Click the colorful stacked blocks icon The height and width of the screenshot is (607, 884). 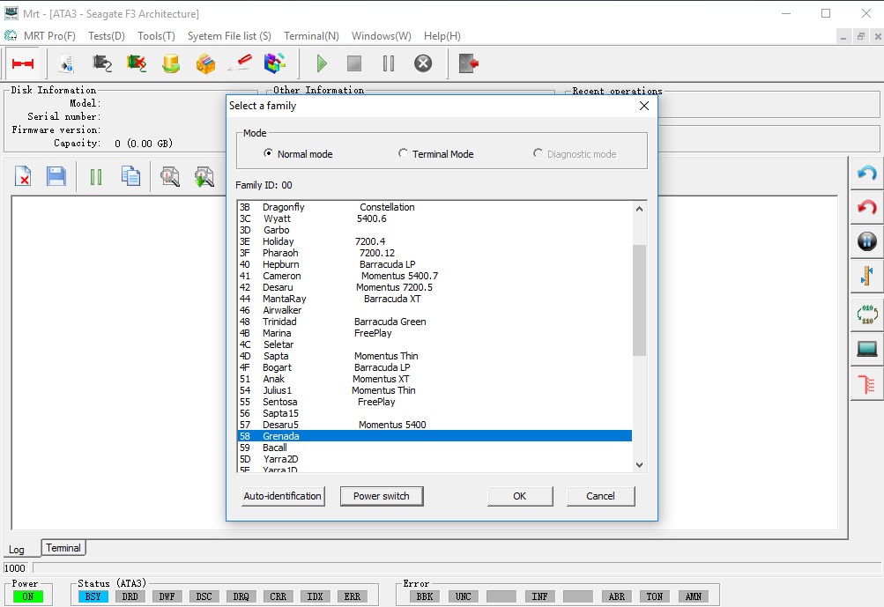point(205,63)
